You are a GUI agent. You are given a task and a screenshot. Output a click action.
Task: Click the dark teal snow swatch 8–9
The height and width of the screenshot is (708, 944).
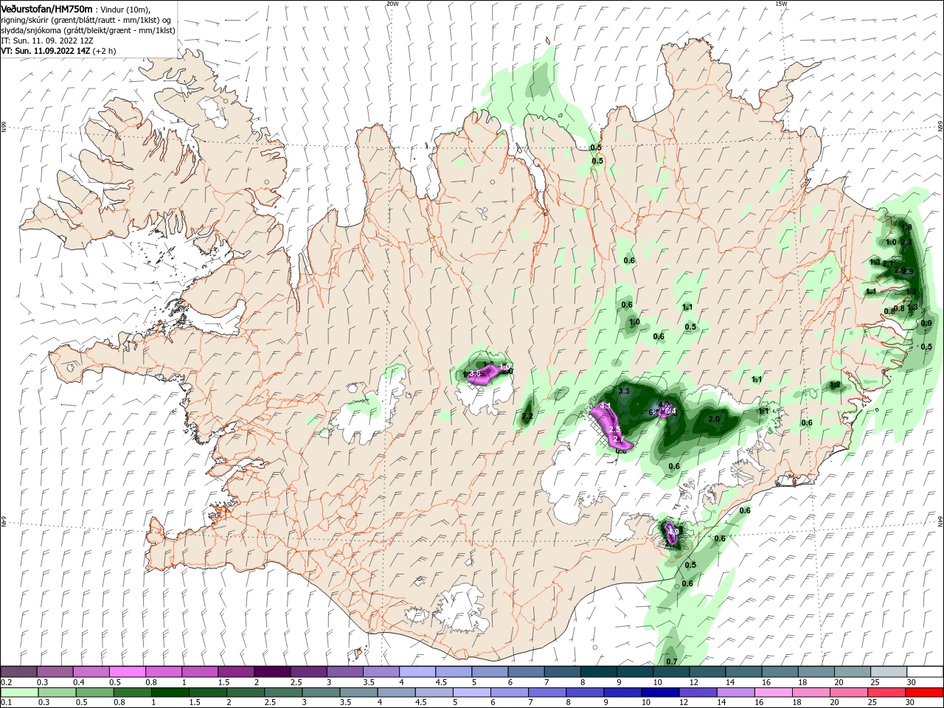pyautogui.click(x=599, y=671)
